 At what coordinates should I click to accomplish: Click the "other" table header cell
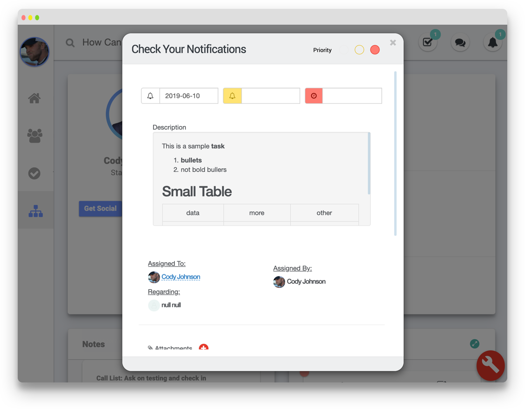click(x=324, y=213)
